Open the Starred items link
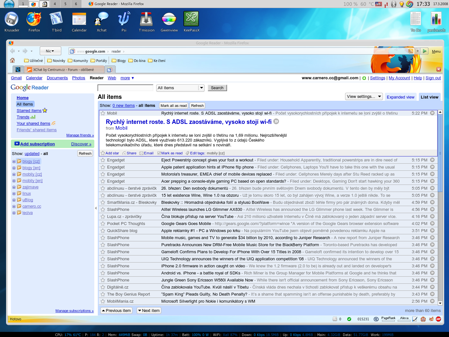Image resolution: width=449 pixels, height=337 pixels. (29, 111)
